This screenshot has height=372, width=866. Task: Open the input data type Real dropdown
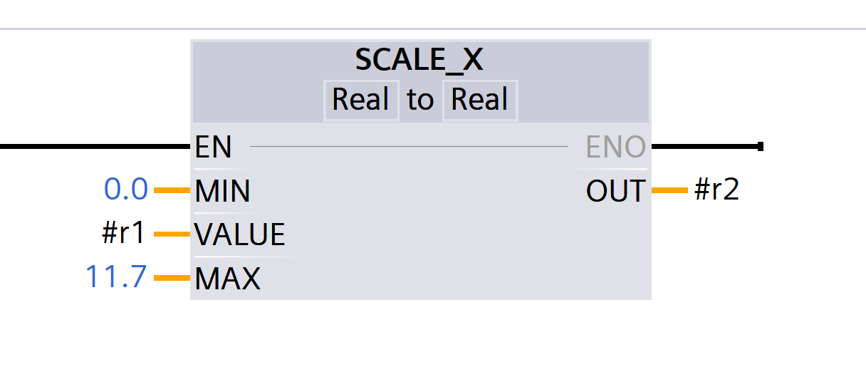click(x=360, y=100)
